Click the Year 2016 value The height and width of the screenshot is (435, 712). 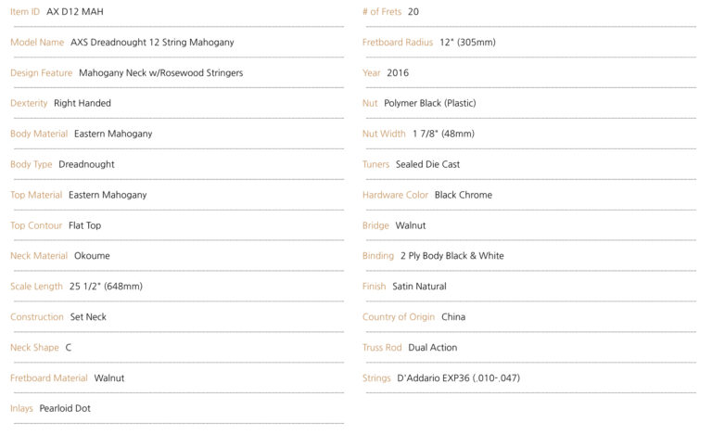point(398,72)
